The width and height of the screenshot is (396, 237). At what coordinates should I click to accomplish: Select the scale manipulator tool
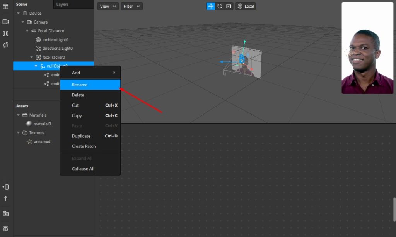pyautogui.click(x=229, y=6)
